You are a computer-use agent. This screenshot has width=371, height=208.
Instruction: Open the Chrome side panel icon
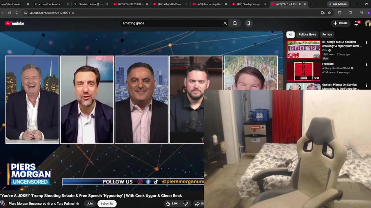[350, 13]
